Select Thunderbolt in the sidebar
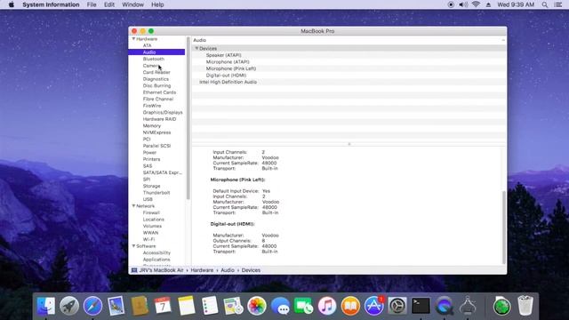569x320 pixels. (x=156, y=193)
